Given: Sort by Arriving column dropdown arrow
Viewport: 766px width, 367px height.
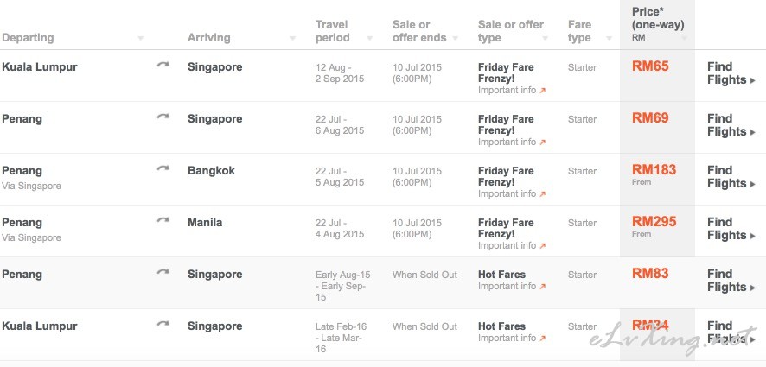Looking at the screenshot, I should (x=292, y=38).
